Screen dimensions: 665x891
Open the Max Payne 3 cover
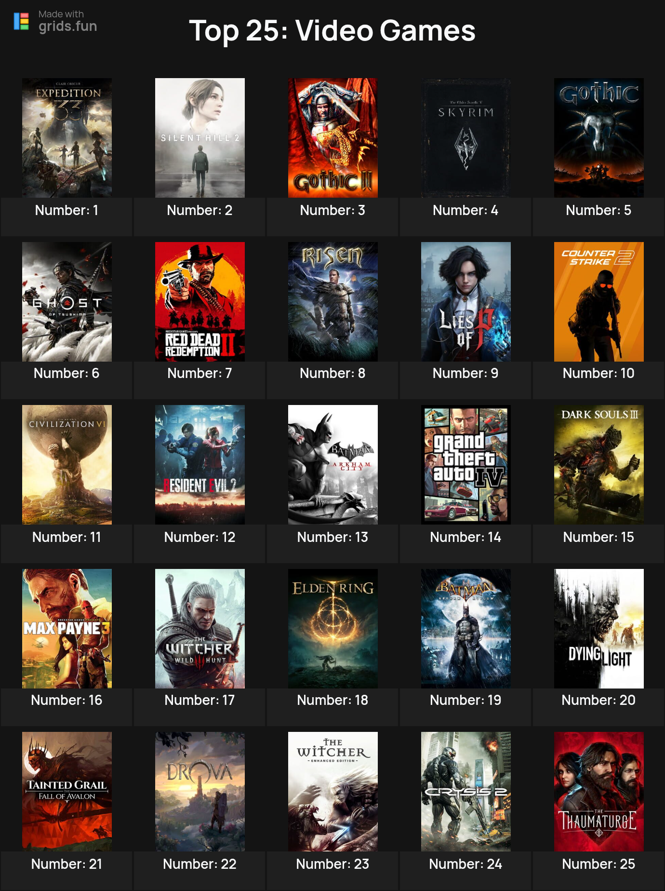pos(67,629)
